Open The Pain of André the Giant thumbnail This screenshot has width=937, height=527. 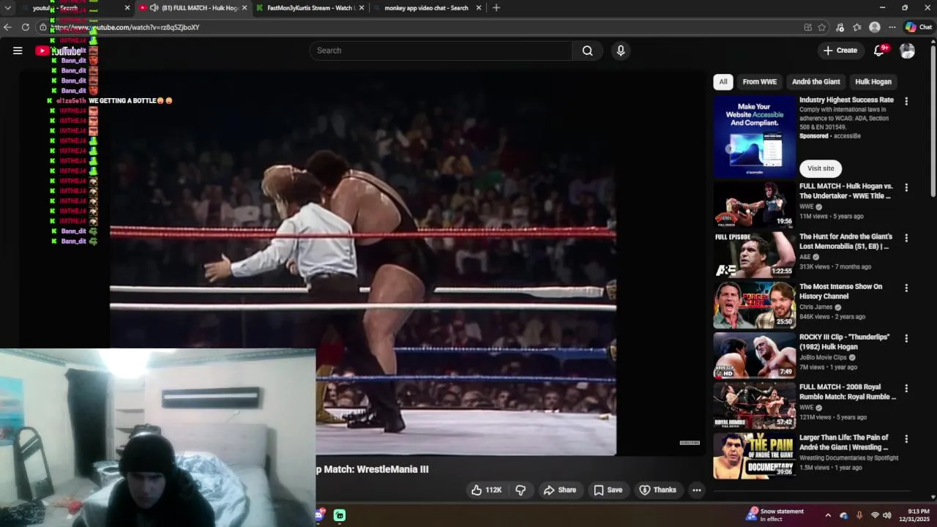click(x=754, y=455)
